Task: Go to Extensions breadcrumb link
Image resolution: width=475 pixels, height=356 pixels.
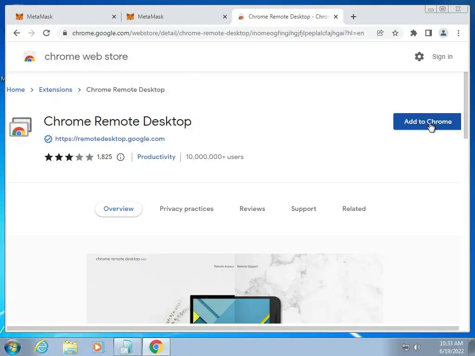Action: [x=56, y=89]
